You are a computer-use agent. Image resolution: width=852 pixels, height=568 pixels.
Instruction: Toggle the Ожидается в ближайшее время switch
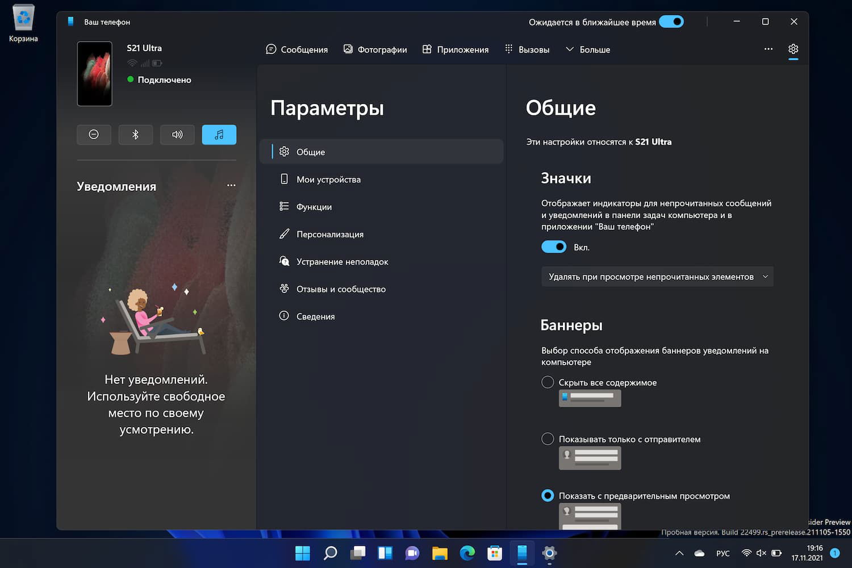click(x=671, y=22)
